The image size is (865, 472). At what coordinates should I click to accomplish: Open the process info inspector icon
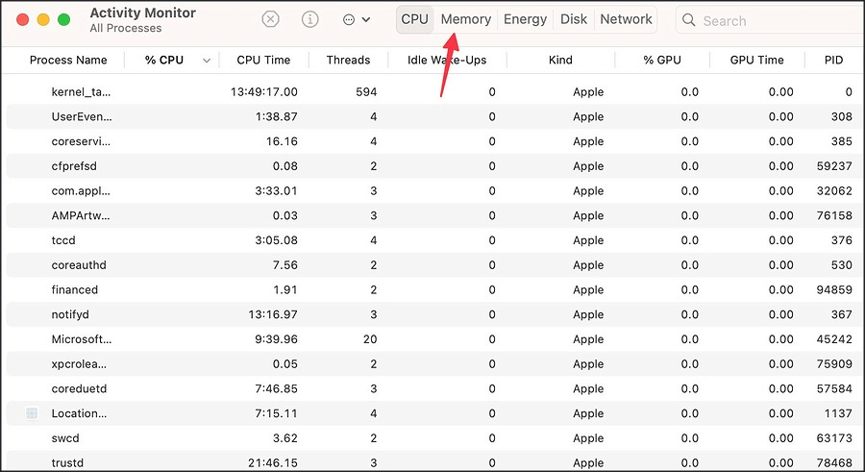click(310, 20)
